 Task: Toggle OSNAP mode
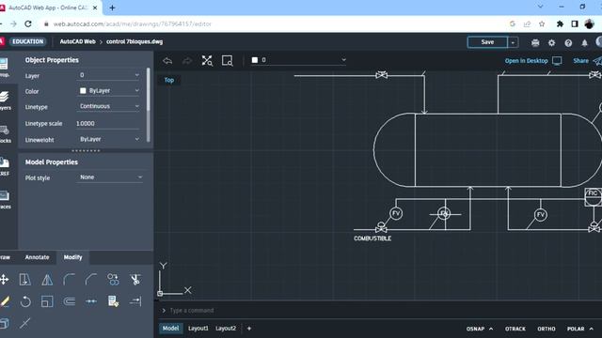pyautogui.click(x=475, y=329)
